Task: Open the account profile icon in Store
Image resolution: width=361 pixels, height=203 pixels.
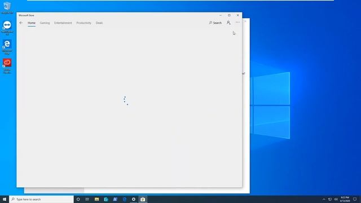Action: click(228, 23)
